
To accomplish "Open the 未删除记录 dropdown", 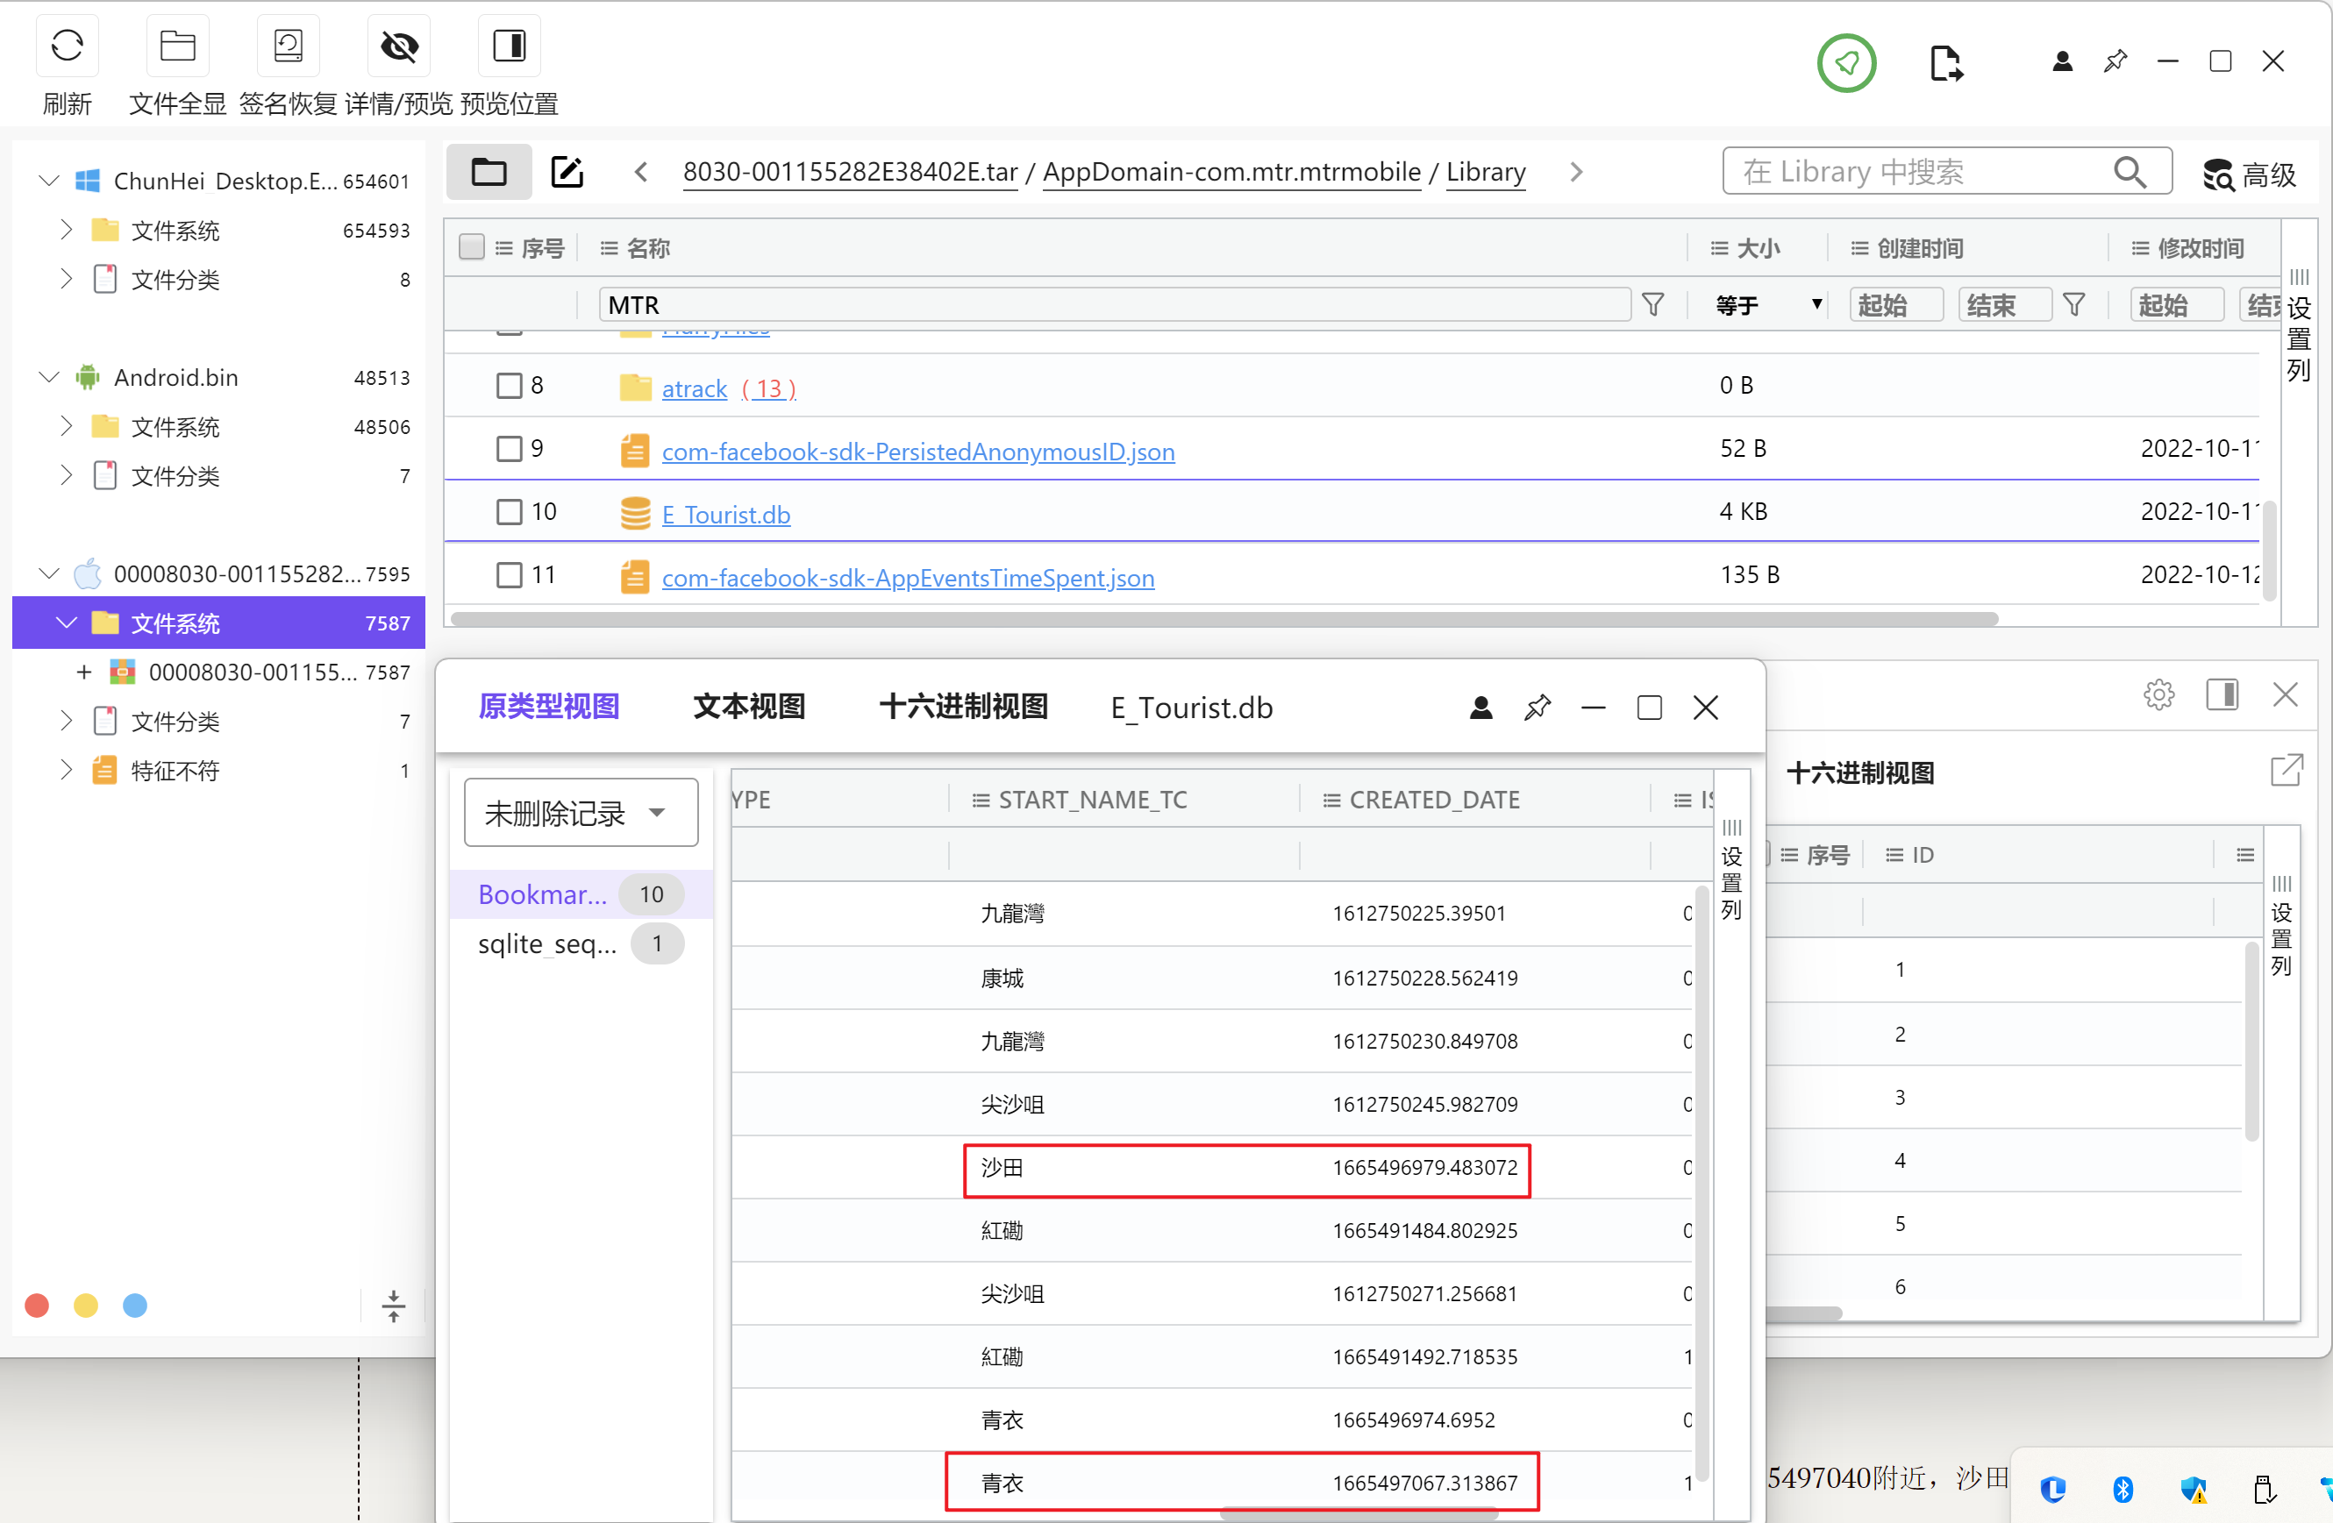I will pos(581,813).
